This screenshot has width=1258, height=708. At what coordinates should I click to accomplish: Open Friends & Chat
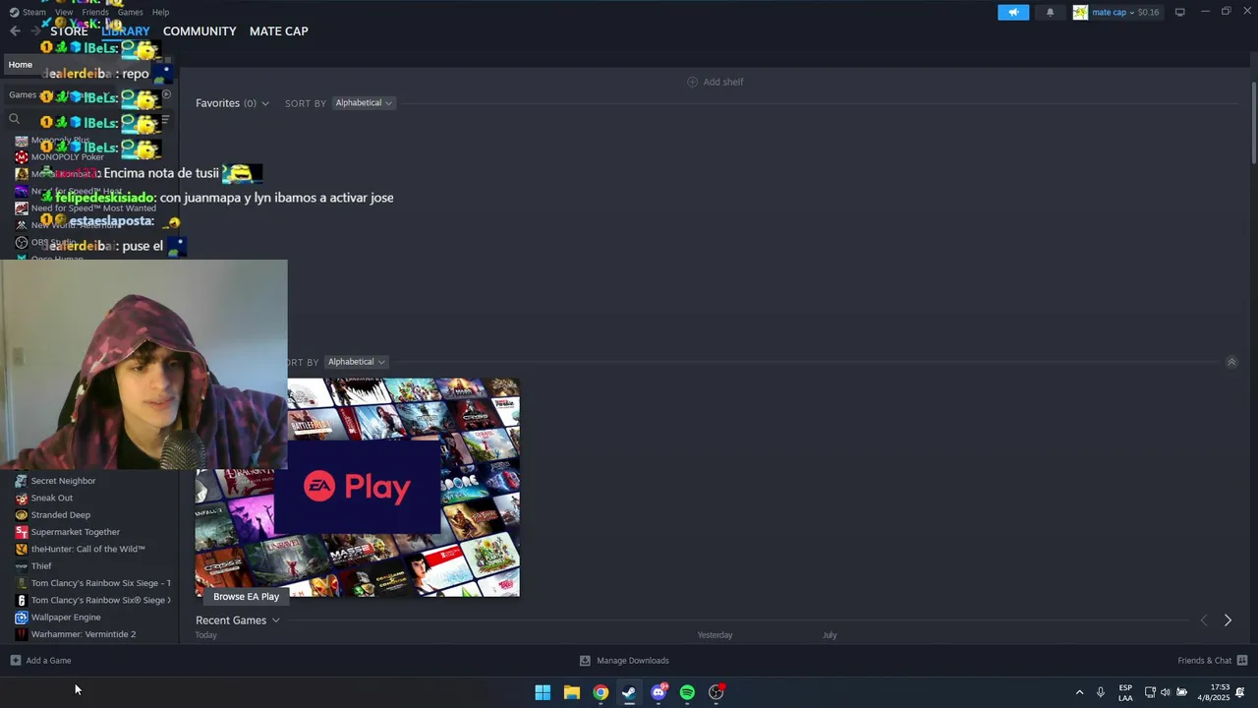point(1204,661)
